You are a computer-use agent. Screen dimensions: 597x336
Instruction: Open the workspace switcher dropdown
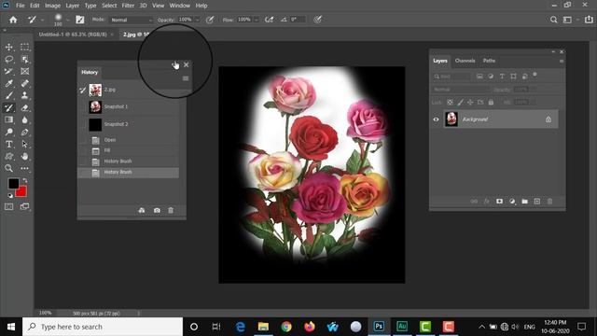pyautogui.click(x=570, y=20)
